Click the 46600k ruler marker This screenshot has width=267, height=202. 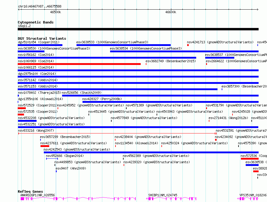tap(171, 12)
